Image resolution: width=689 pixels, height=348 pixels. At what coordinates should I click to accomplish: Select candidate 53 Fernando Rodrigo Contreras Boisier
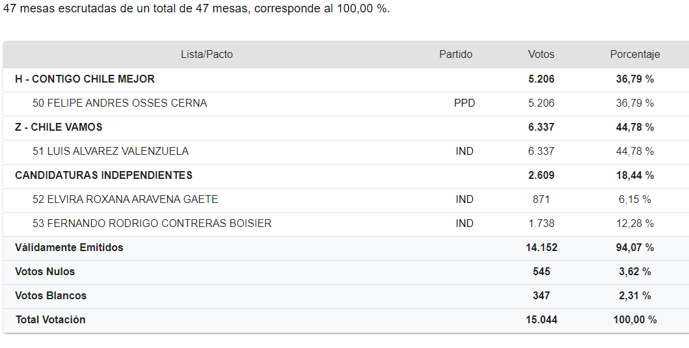(x=152, y=224)
